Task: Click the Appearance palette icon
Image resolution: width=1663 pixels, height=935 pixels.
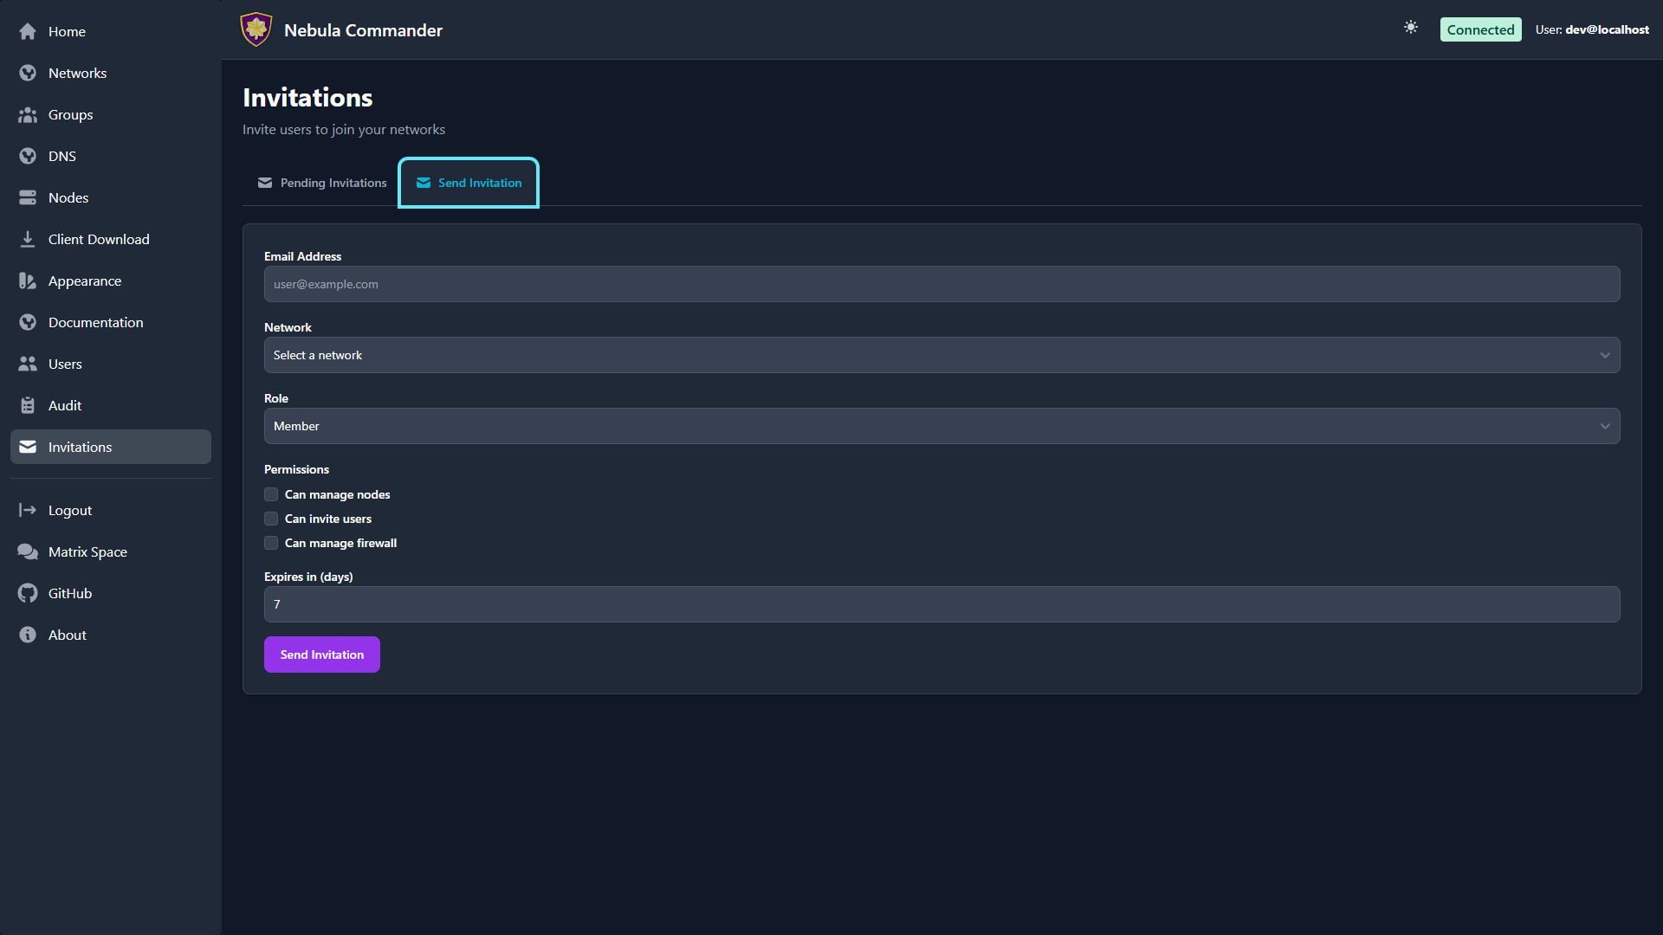Action: coord(28,280)
